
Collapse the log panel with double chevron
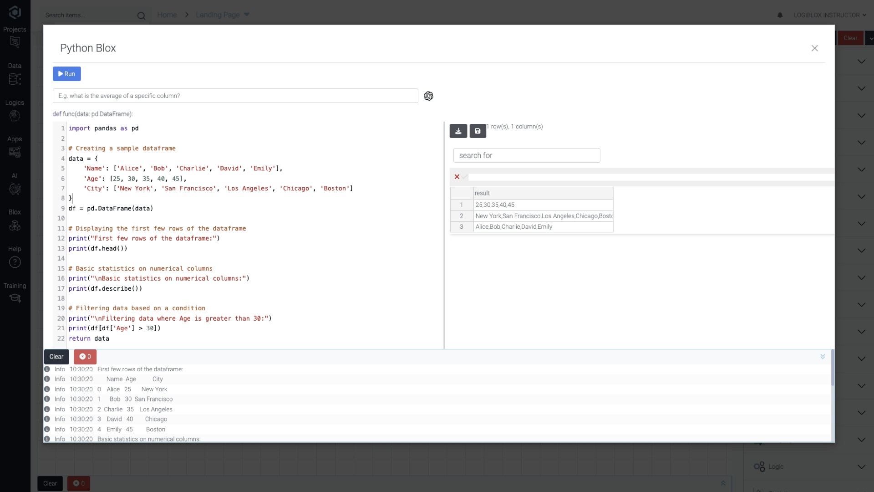pyautogui.click(x=823, y=357)
